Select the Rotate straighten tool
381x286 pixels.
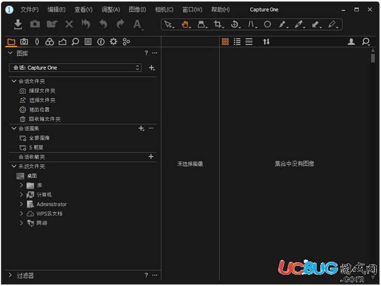[235, 24]
